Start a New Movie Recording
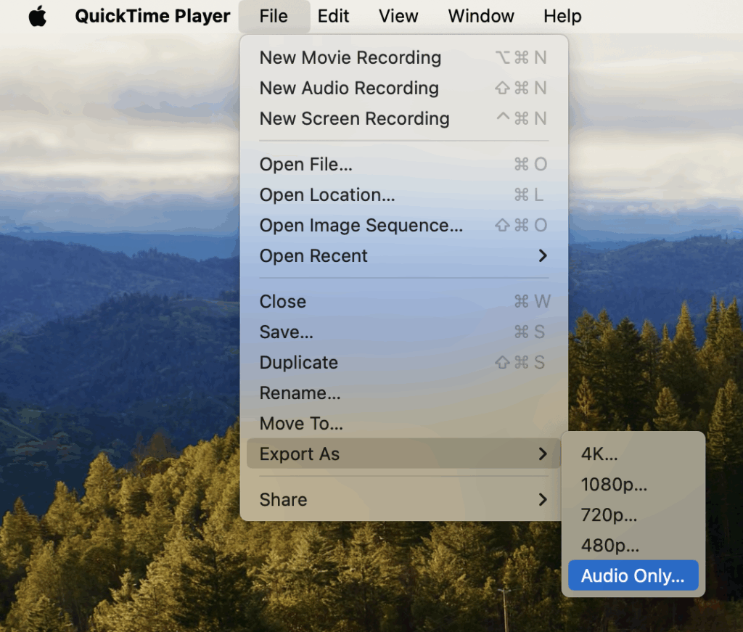Screen dimensions: 743x632 (403, 58)
